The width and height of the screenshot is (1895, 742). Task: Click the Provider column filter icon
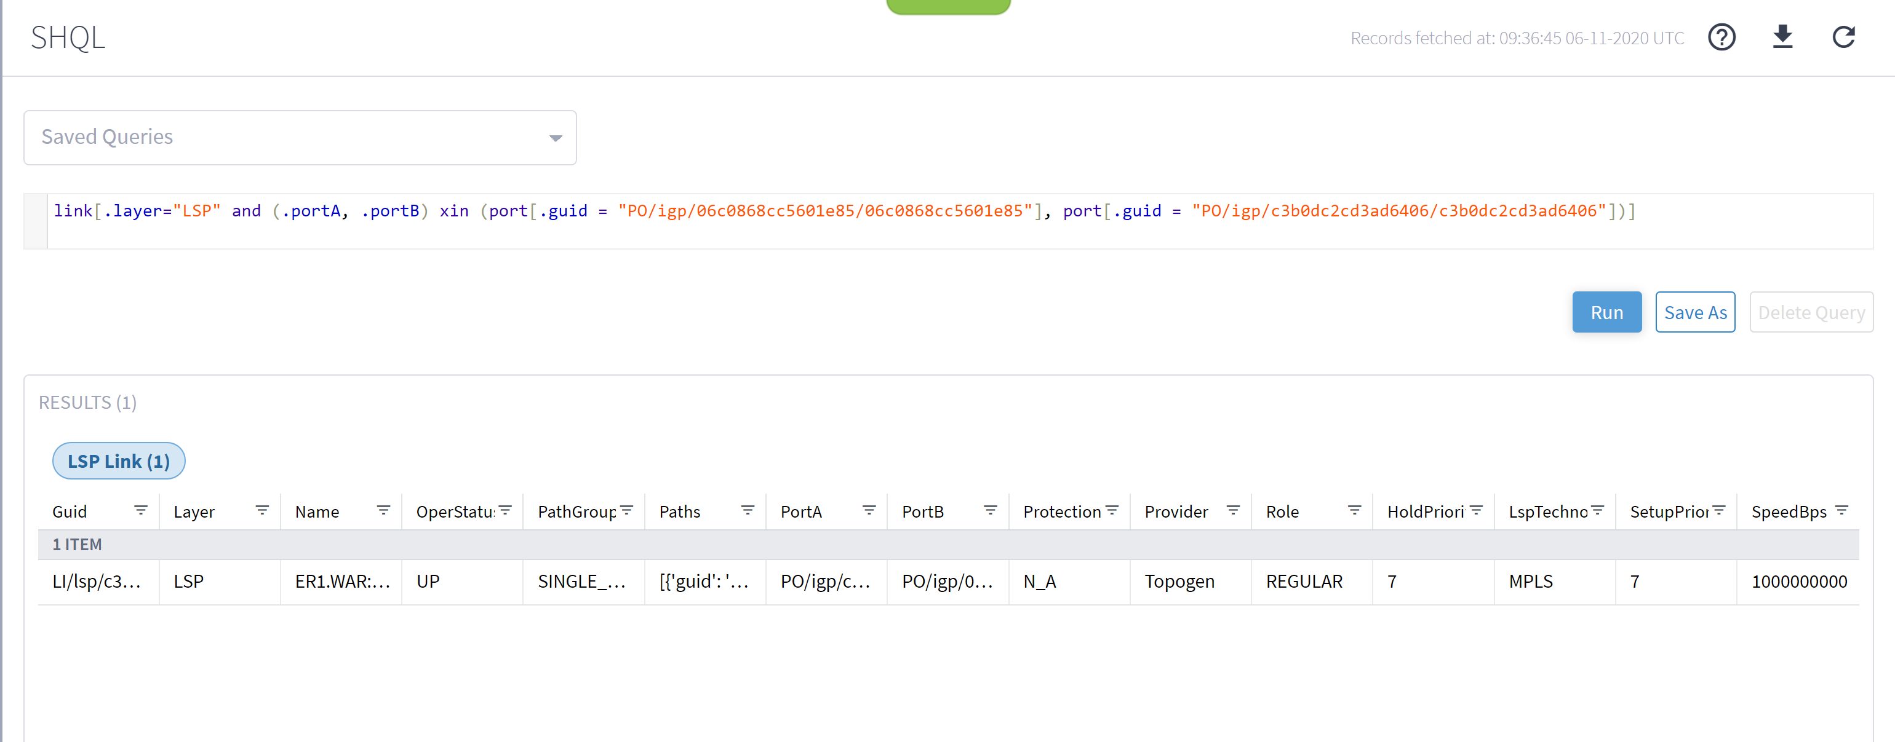[1233, 510]
